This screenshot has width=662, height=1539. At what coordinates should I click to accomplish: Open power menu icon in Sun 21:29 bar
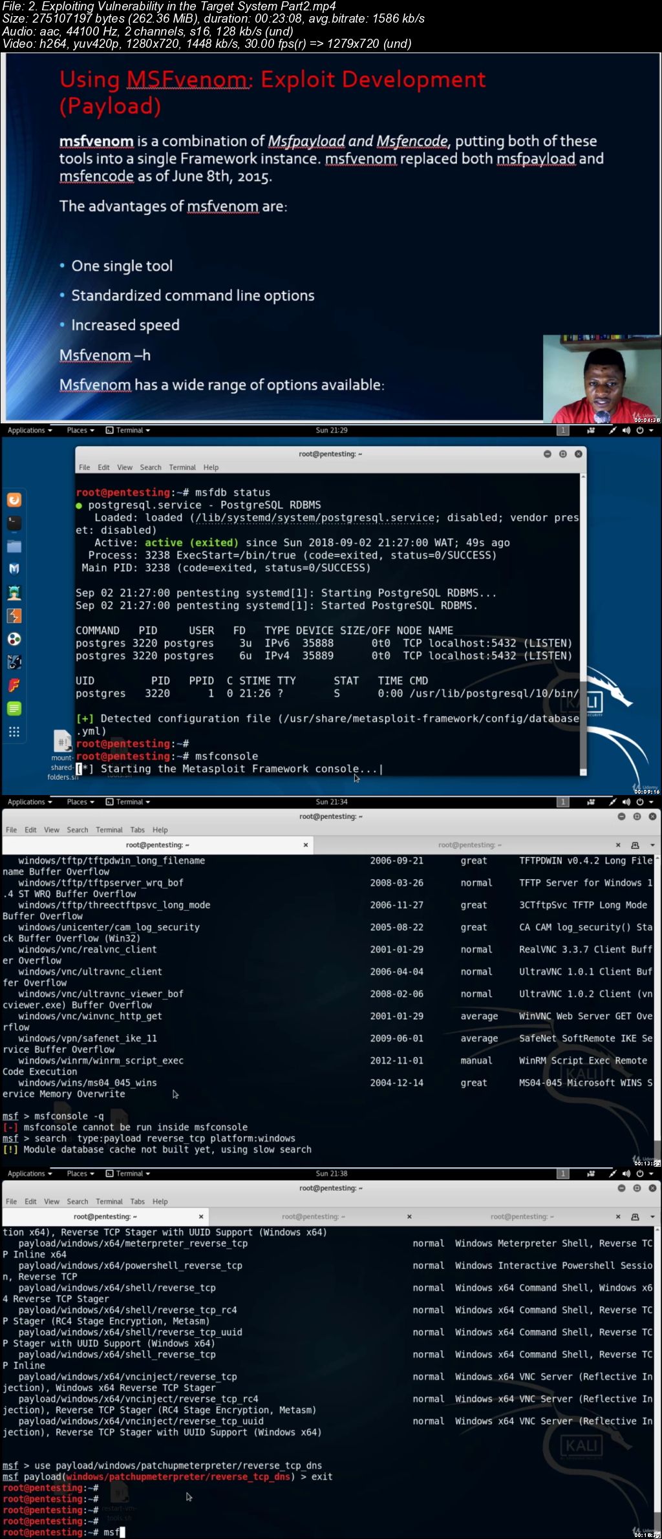(640, 430)
